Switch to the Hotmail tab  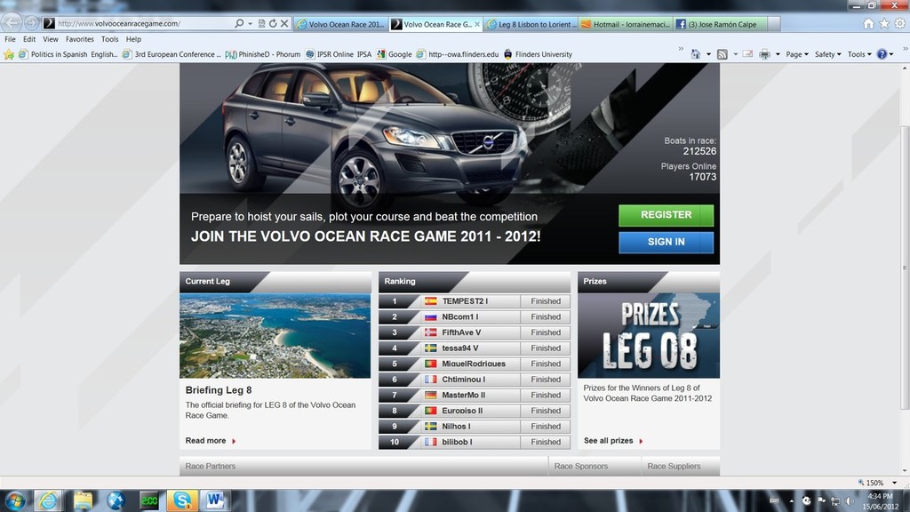[625, 24]
